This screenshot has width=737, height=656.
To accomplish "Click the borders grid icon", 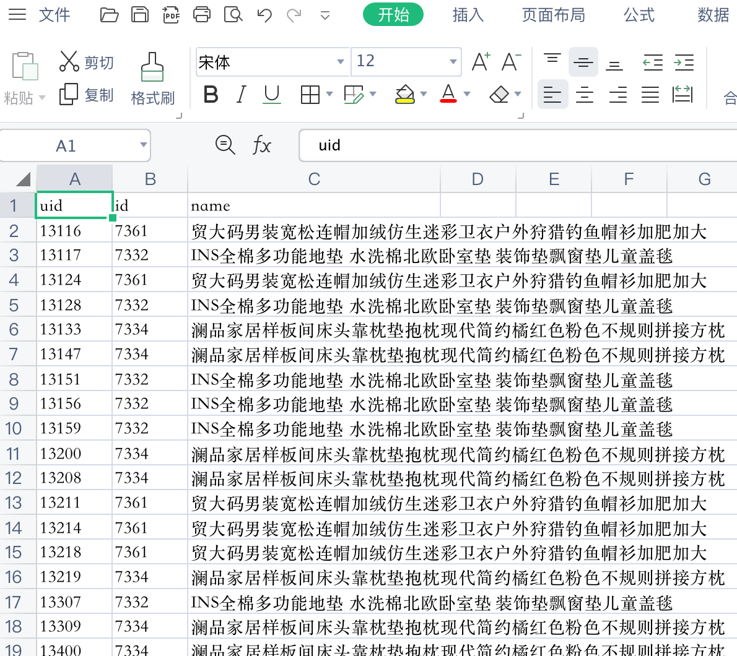I will pos(310,95).
